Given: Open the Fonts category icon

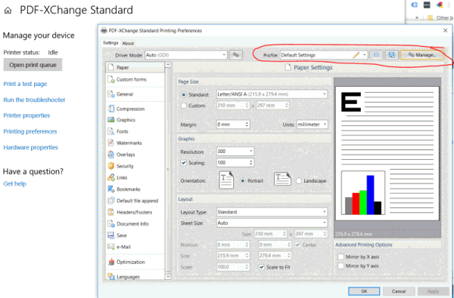Looking at the screenshot, I should click(x=111, y=131).
